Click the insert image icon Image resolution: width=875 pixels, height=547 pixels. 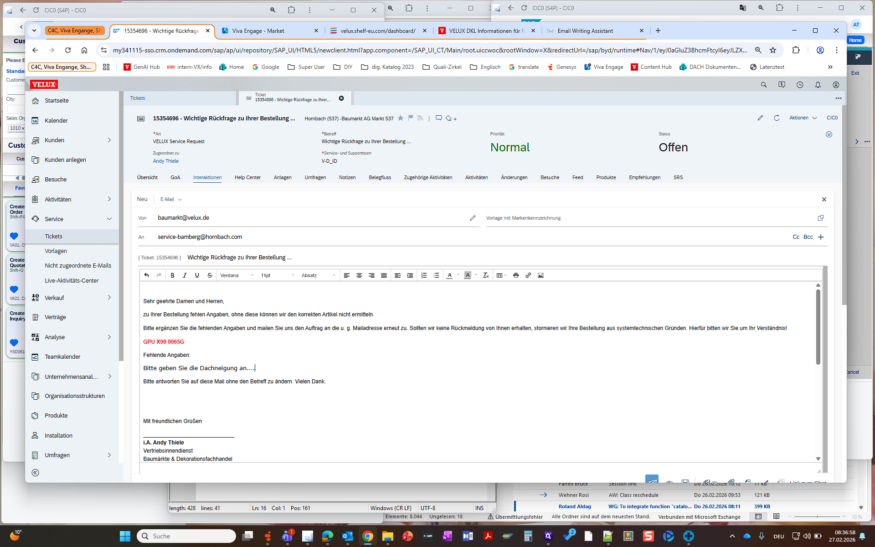[540, 275]
